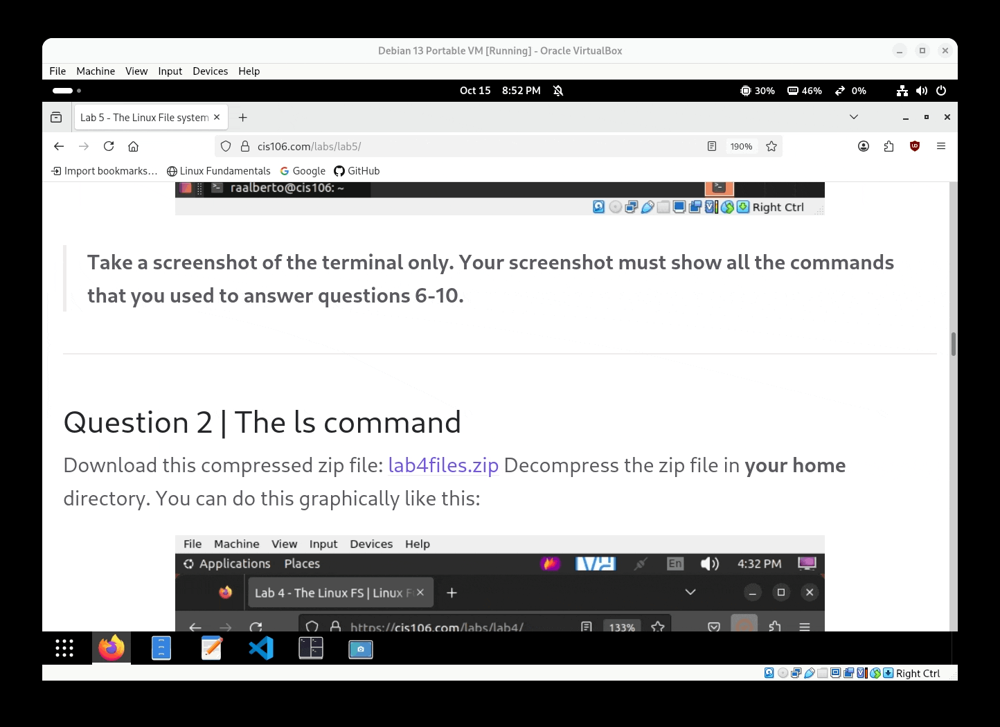Open the Firefox hamburger application menu
Screen dimensions: 1000x727
click(941, 146)
